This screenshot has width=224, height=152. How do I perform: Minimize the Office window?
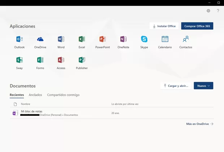[x=210, y=3]
